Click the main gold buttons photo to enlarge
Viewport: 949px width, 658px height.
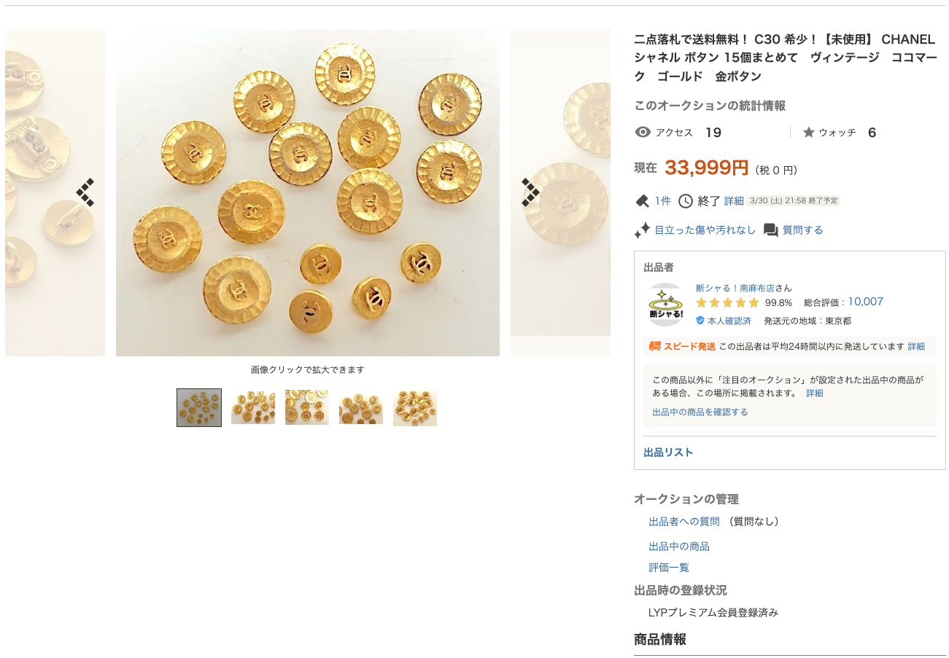[x=308, y=192]
